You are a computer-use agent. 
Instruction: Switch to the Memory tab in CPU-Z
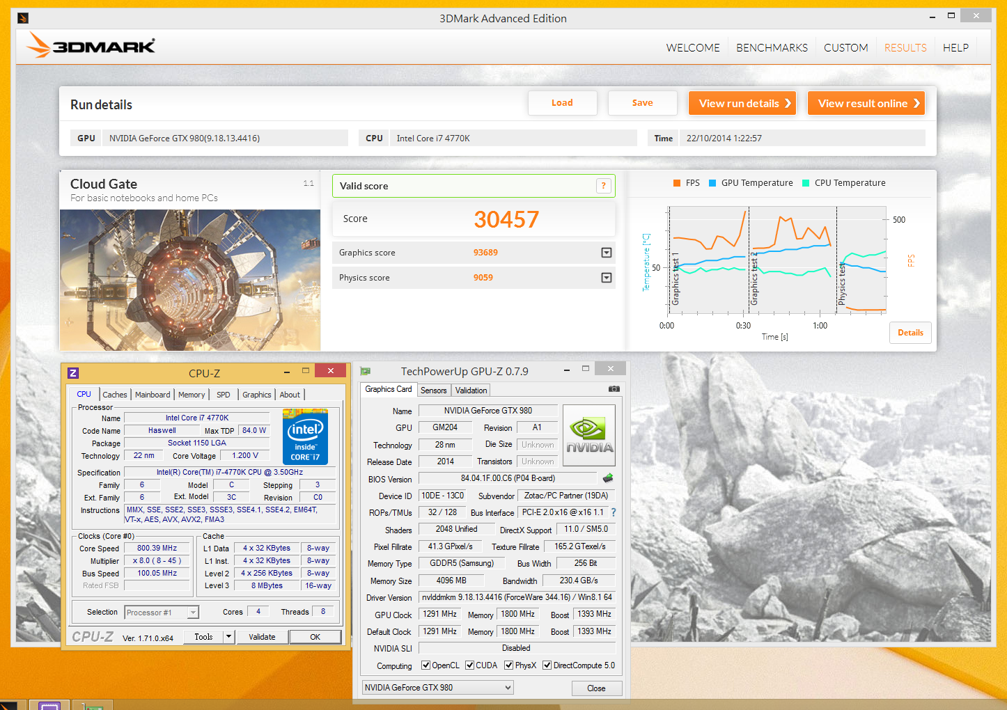192,395
